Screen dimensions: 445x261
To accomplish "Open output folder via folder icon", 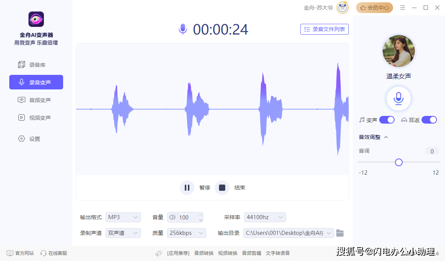I will pyautogui.click(x=340, y=233).
